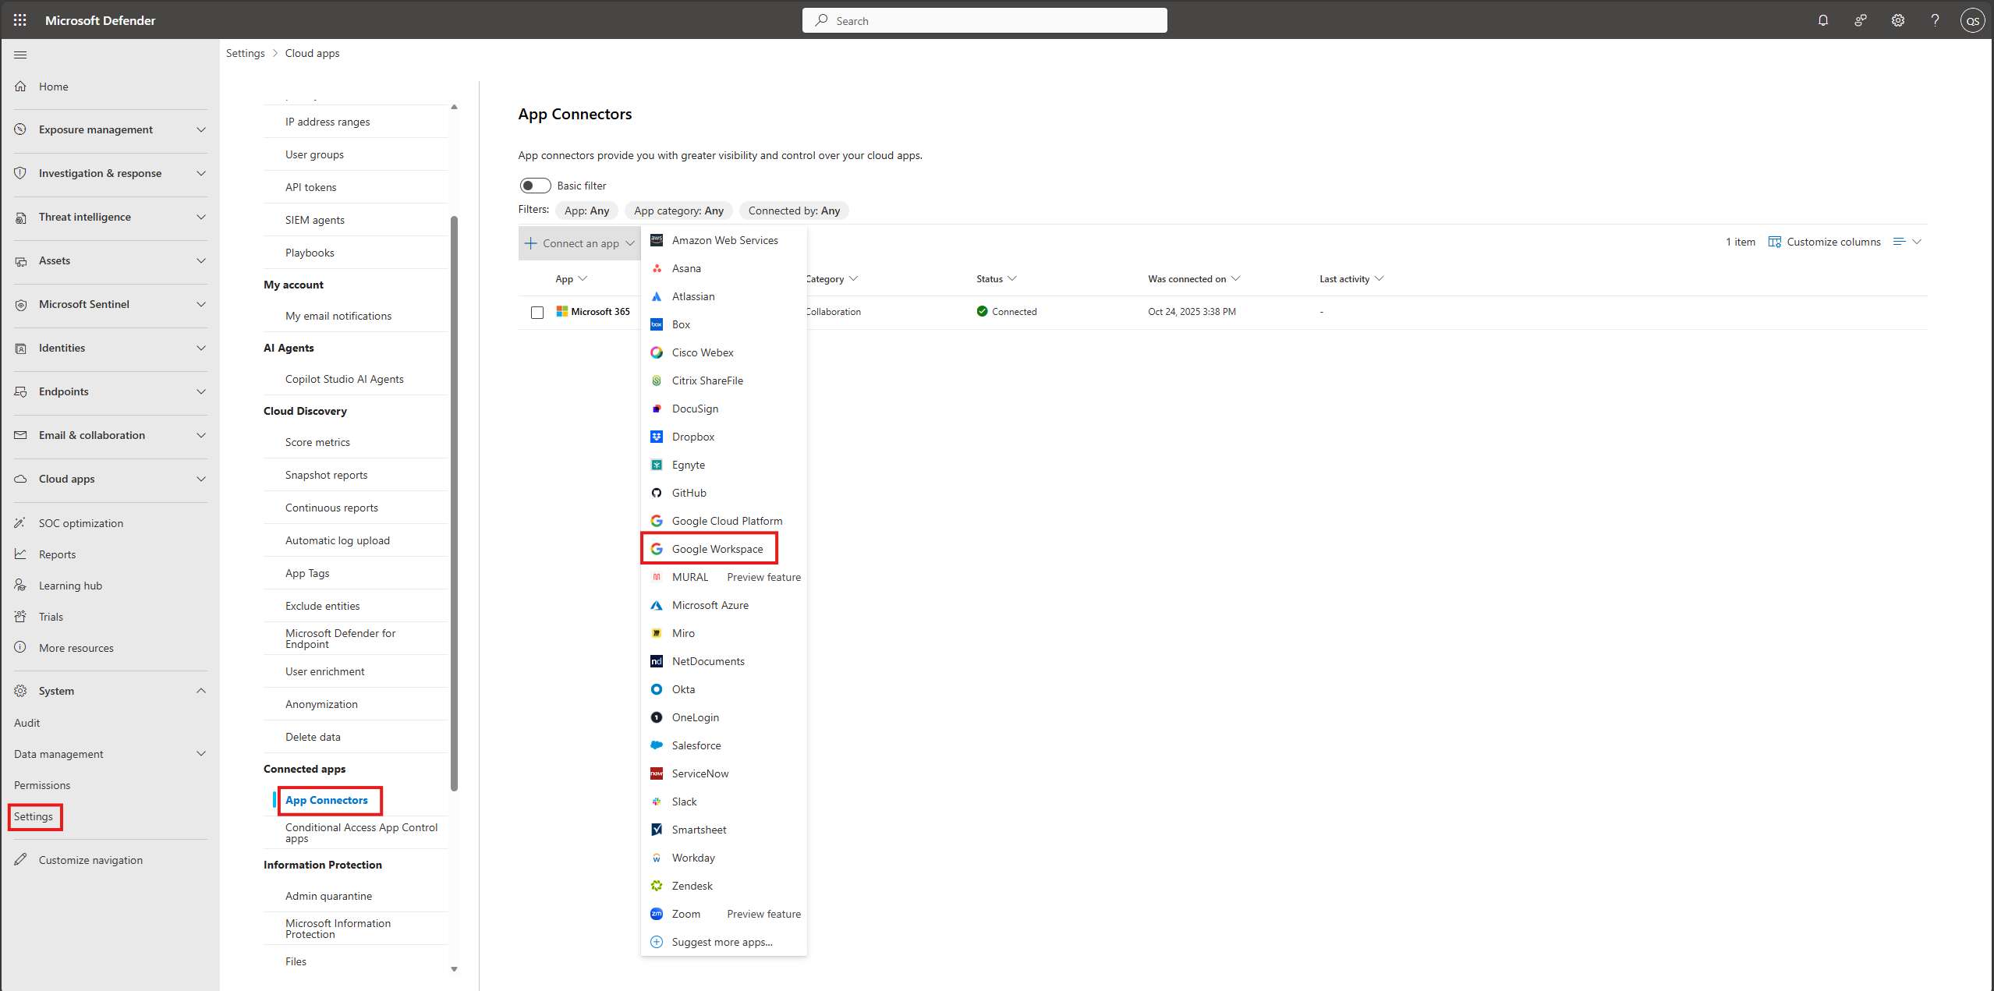Check the Microsoft 365 row checkbox

click(x=537, y=312)
